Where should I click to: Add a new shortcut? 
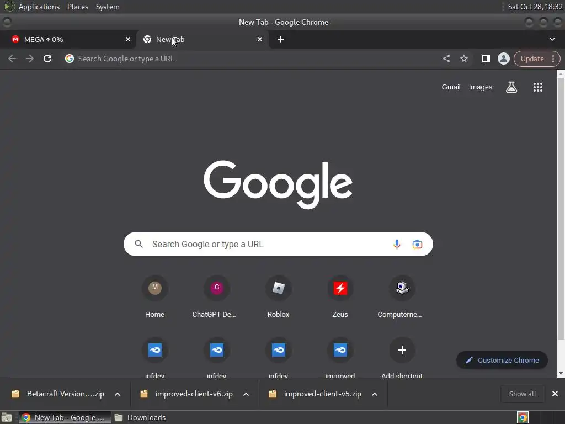click(402, 356)
